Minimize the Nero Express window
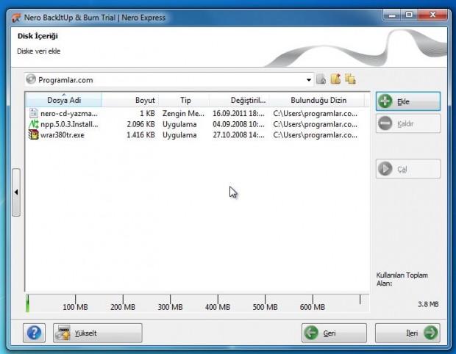The image size is (456, 354). click(x=392, y=15)
